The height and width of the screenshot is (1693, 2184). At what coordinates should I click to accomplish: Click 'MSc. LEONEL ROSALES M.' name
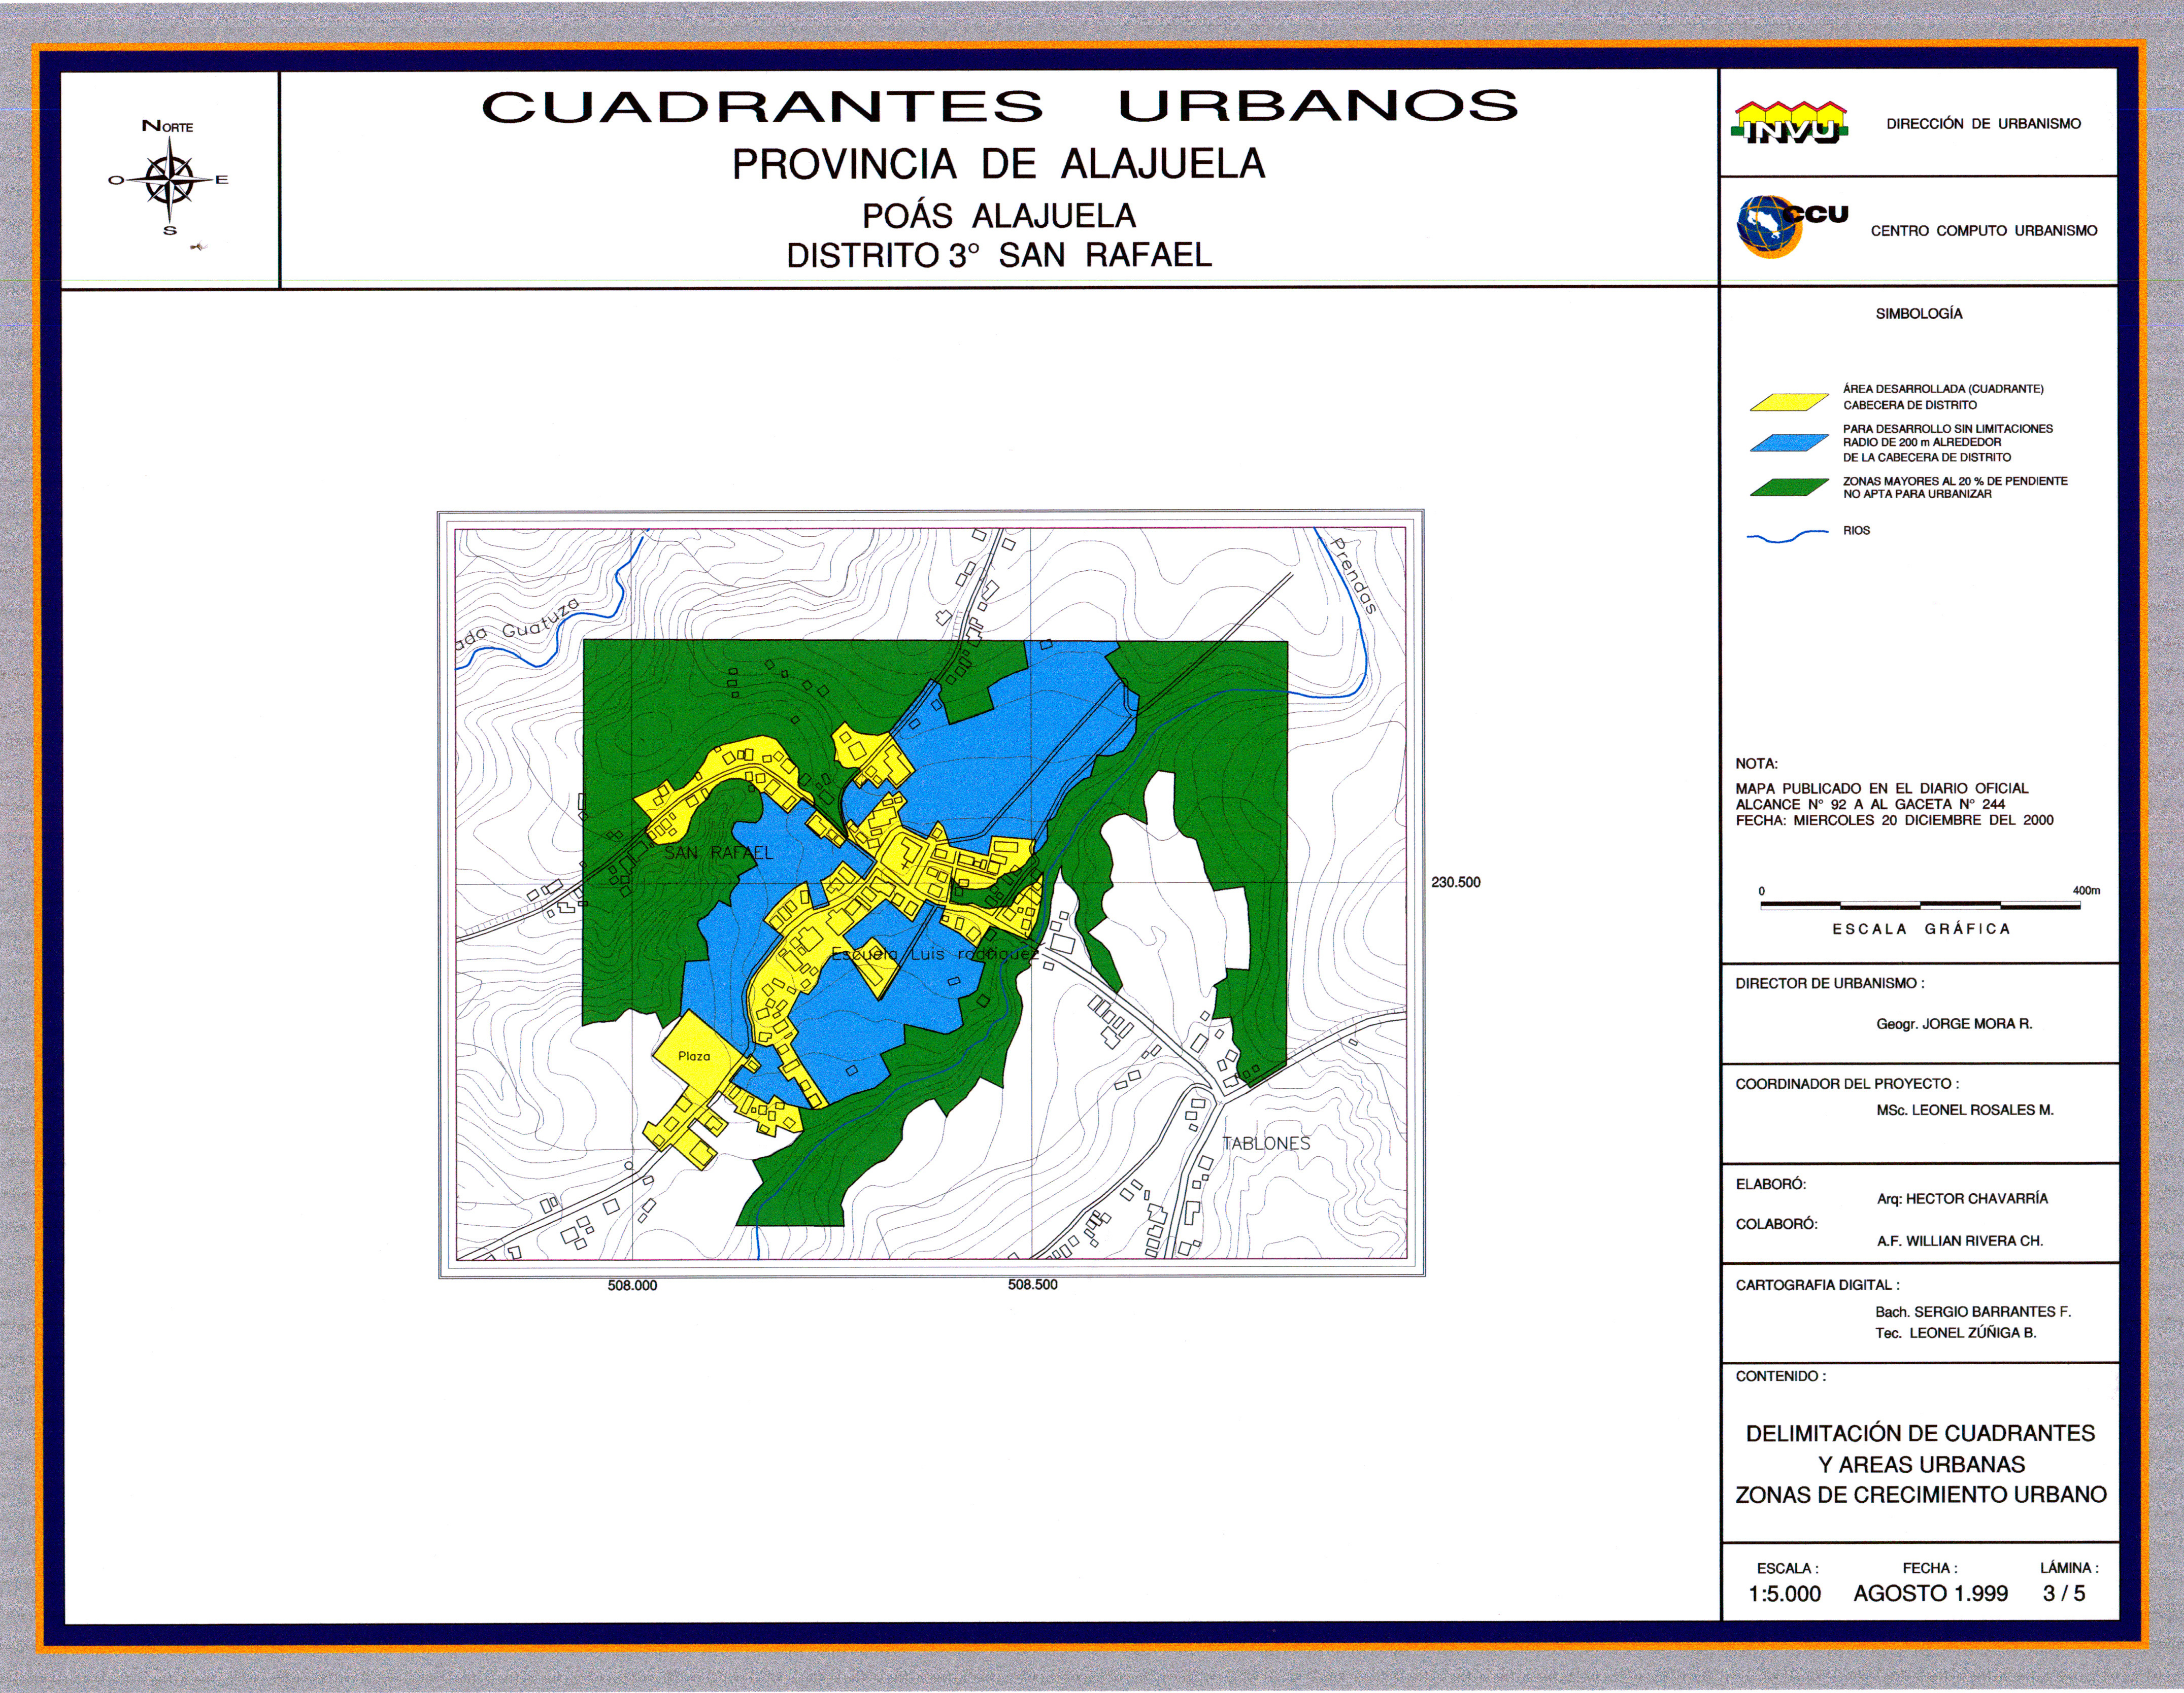coord(1965,1111)
